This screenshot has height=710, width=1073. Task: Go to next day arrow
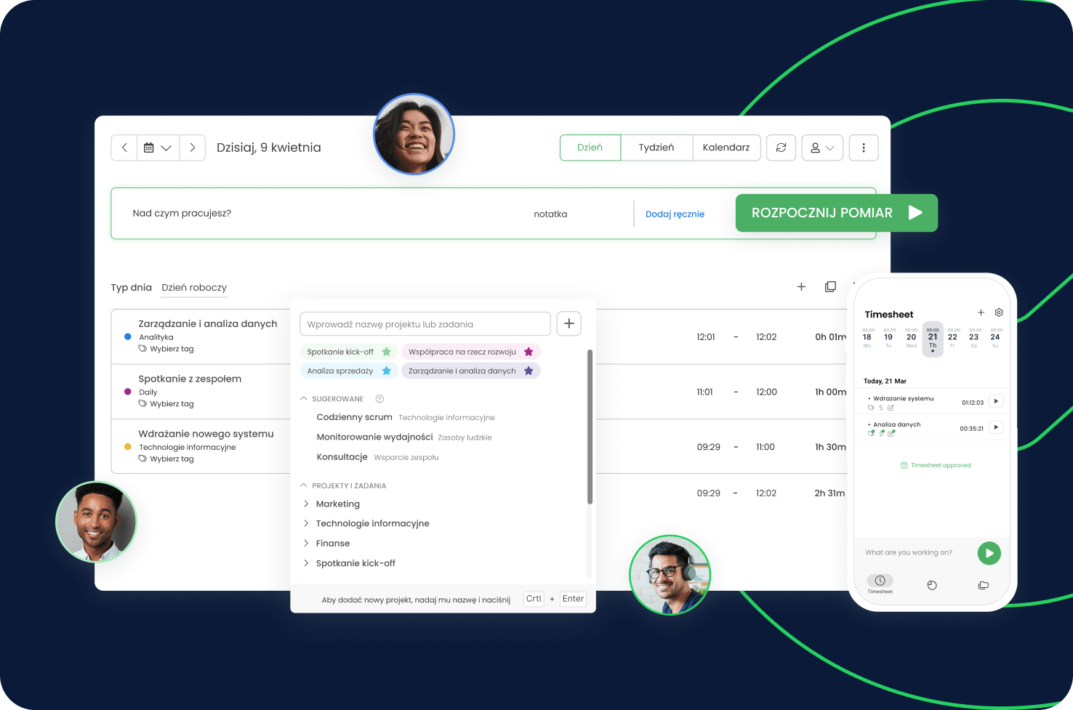(192, 148)
